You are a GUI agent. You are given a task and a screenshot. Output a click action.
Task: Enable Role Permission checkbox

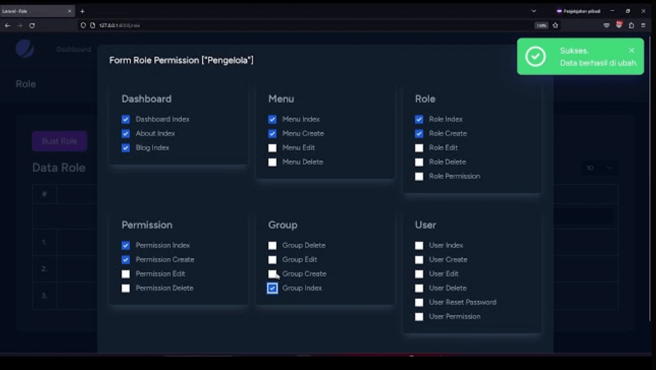click(419, 177)
